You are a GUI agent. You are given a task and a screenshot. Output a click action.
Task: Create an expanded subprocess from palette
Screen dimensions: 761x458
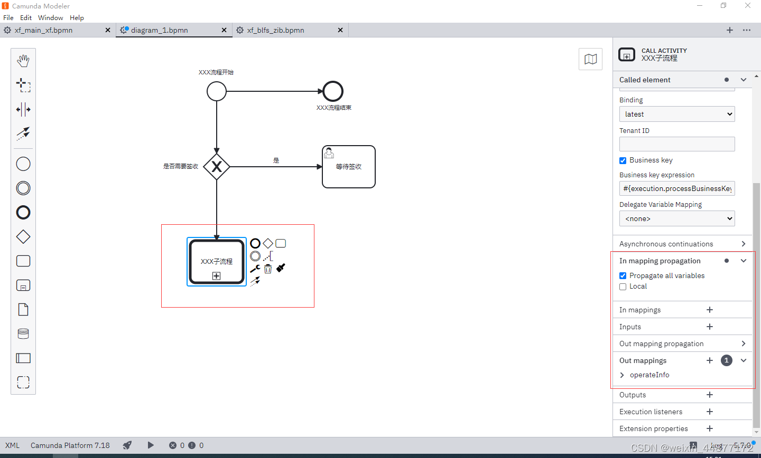click(x=23, y=285)
